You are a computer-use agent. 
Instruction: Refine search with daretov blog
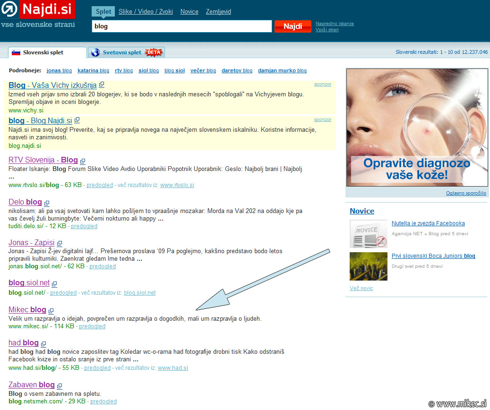pyautogui.click(x=237, y=71)
